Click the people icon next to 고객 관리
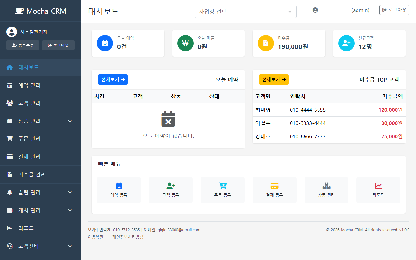Screen dimensions: 416x260 (9, 103)
